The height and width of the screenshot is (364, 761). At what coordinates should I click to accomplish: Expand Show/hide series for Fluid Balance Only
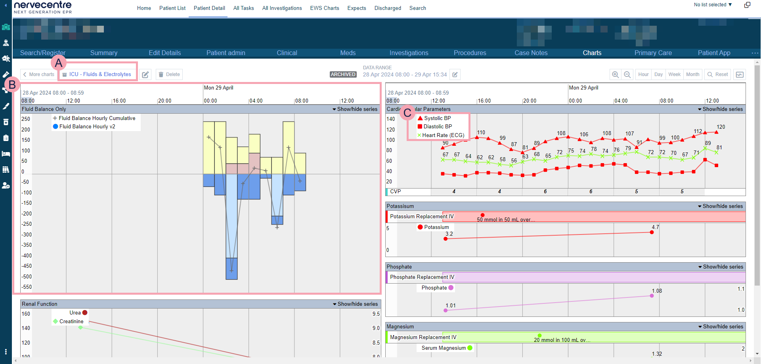(355, 109)
